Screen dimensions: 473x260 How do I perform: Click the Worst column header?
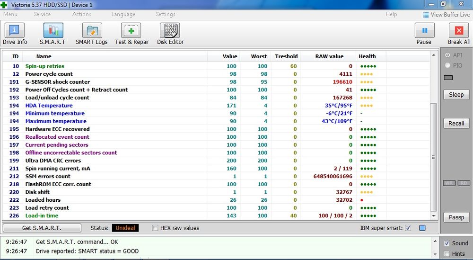(259, 56)
